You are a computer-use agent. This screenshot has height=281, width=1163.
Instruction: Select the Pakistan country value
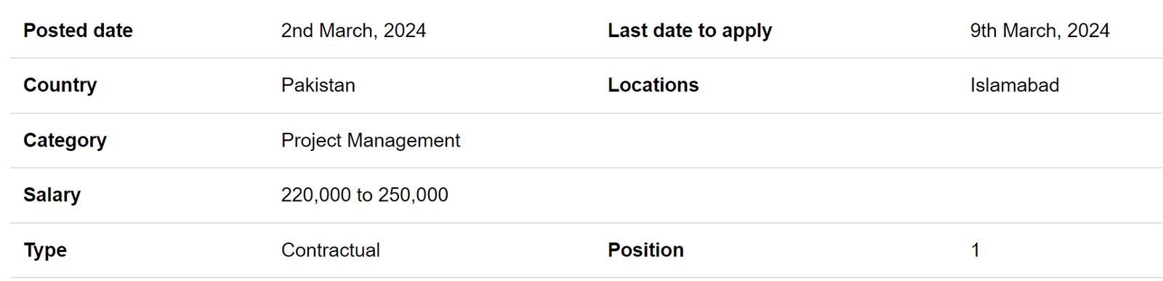pyautogui.click(x=318, y=85)
